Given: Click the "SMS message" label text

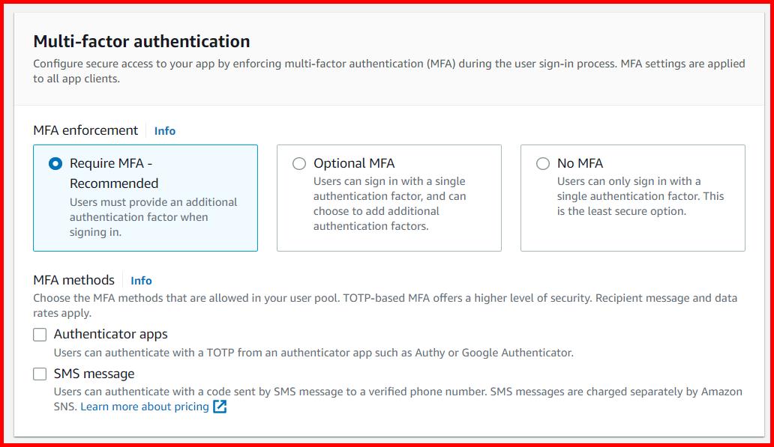Looking at the screenshot, I should coord(94,374).
